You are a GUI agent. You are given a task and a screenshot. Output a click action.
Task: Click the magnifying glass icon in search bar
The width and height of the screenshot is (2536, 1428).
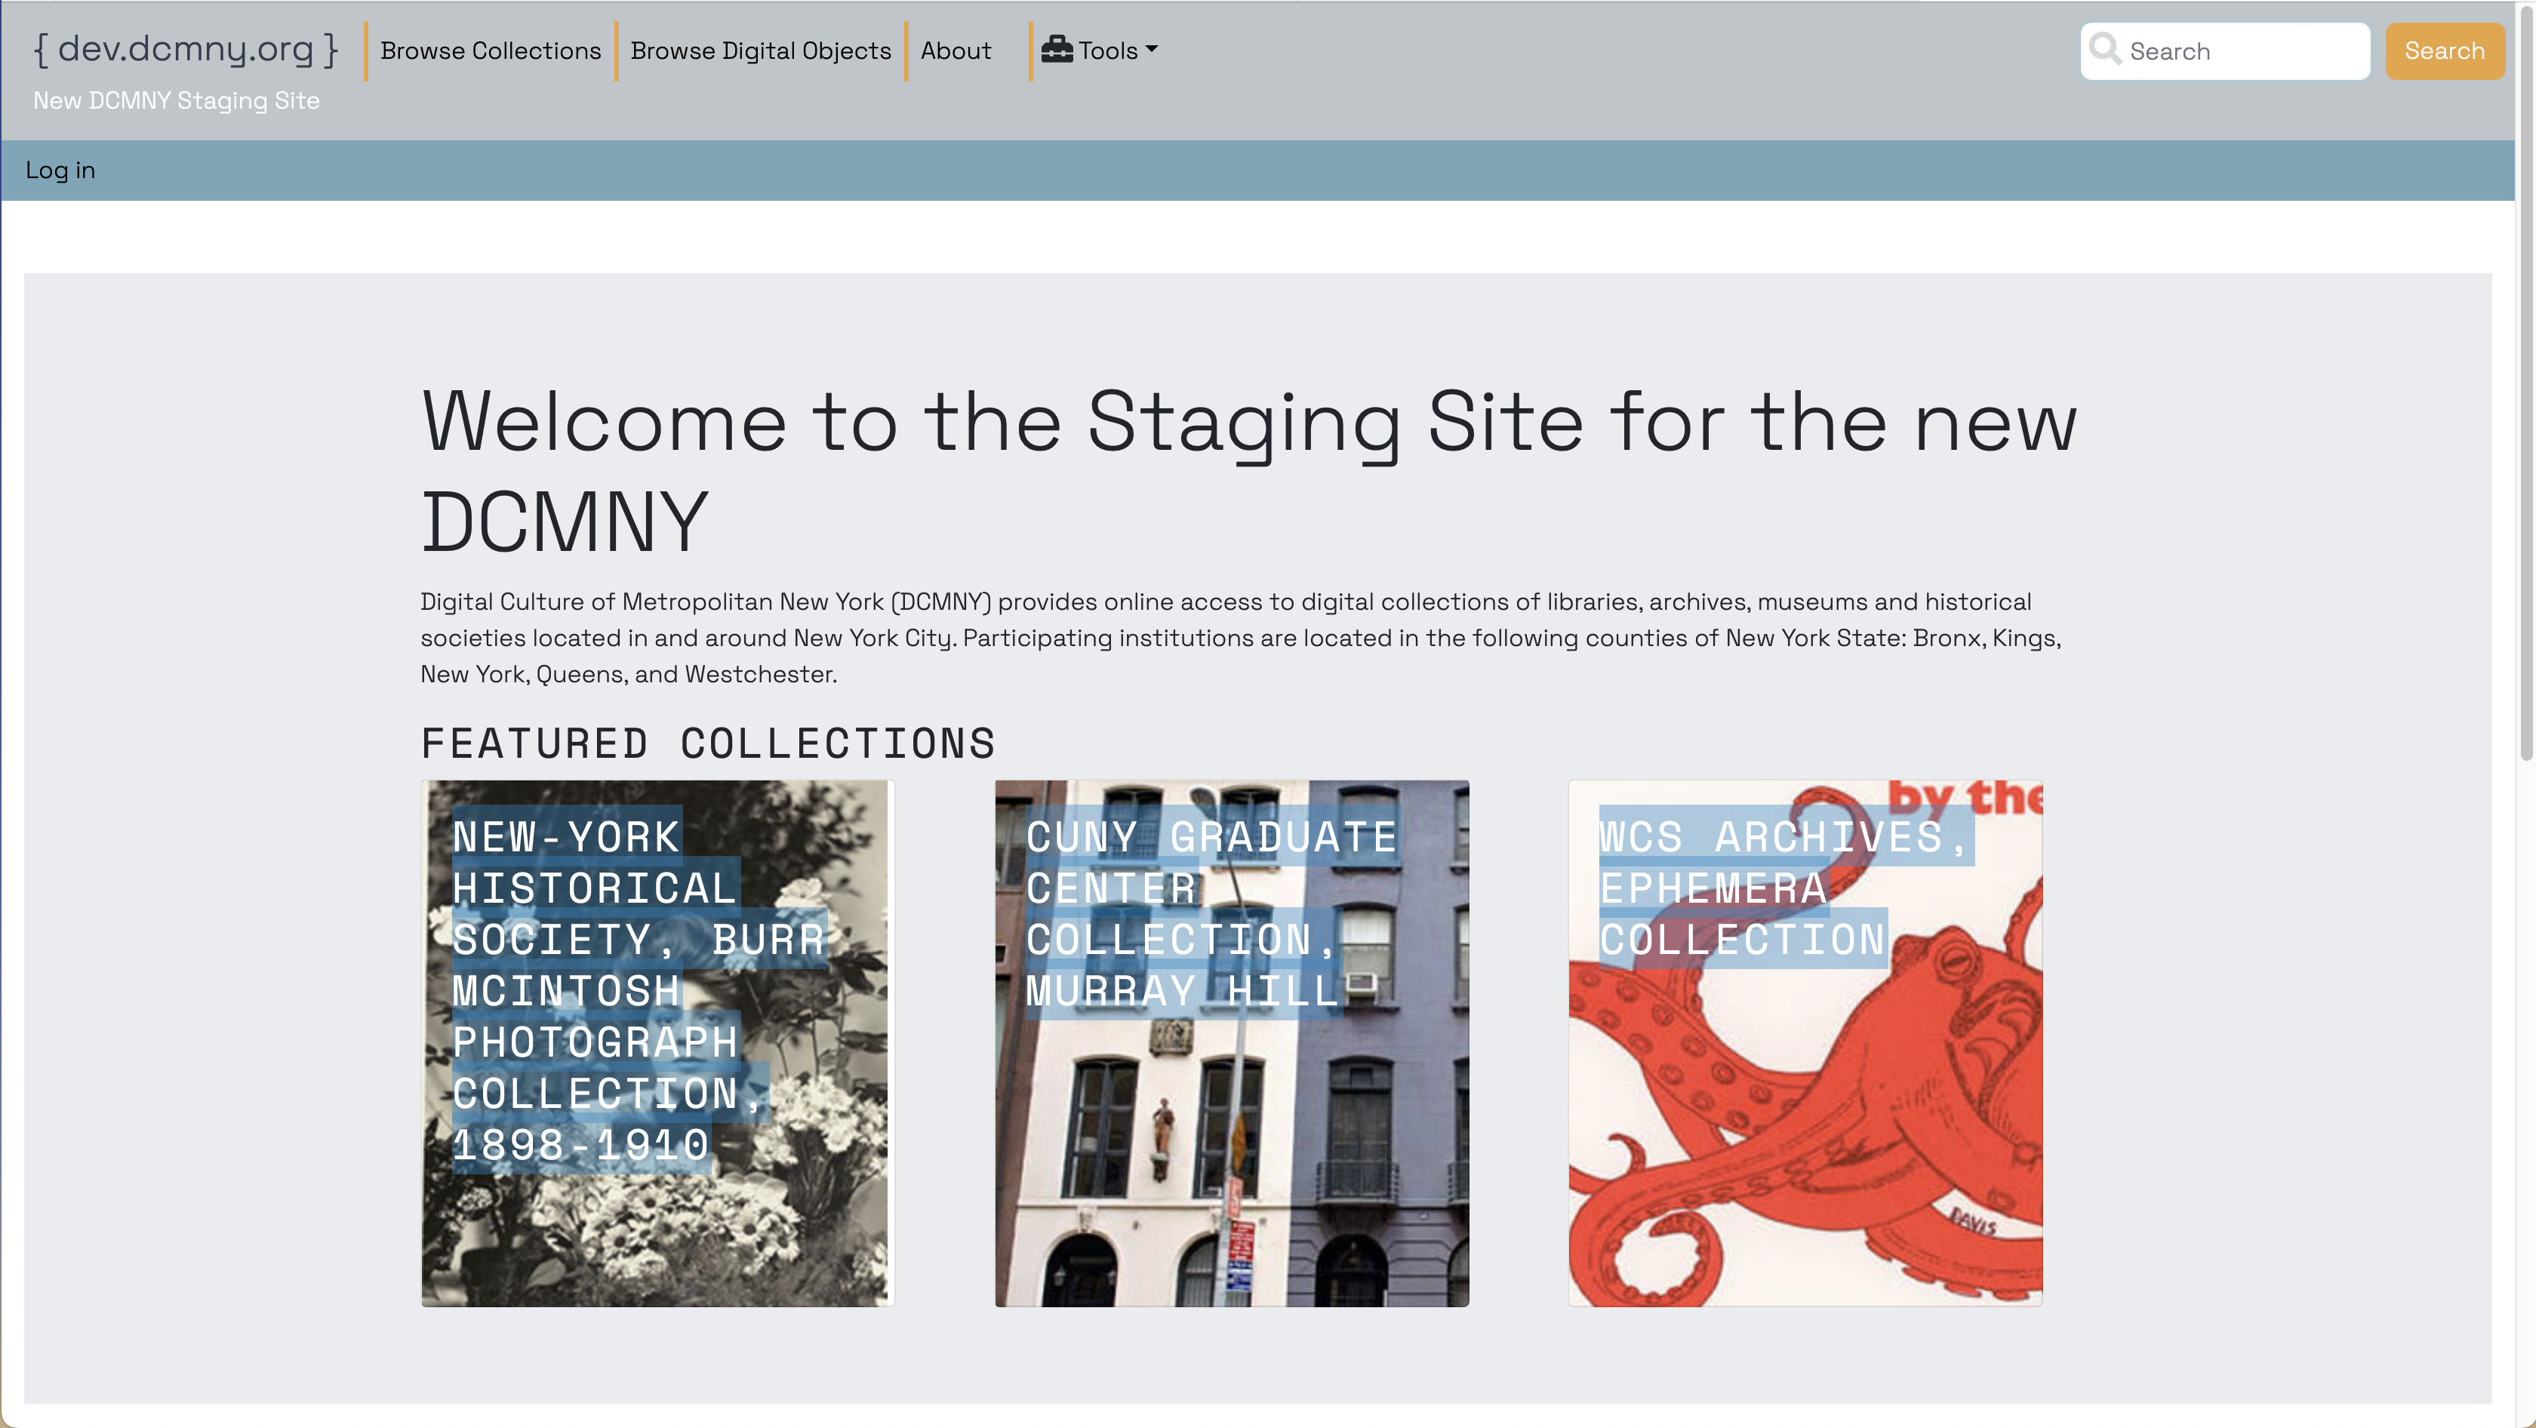(2106, 49)
